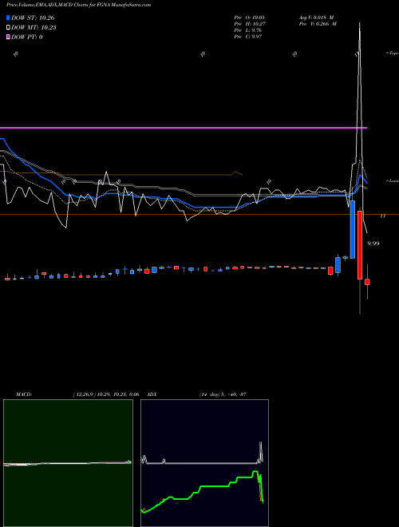Click the 'MACD:' panel heading

point(23,394)
